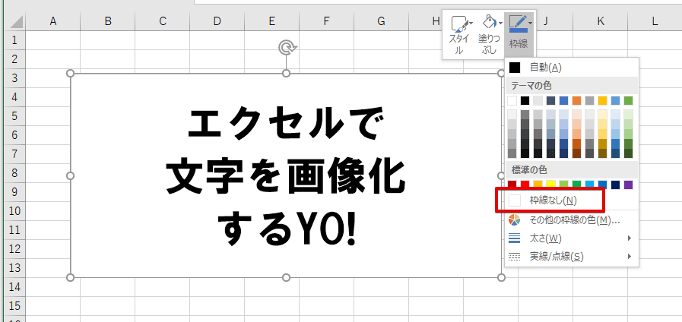This screenshot has height=322, width=682.
Task: Click the bottom-left resize handle of text box
Action: (x=71, y=277)
